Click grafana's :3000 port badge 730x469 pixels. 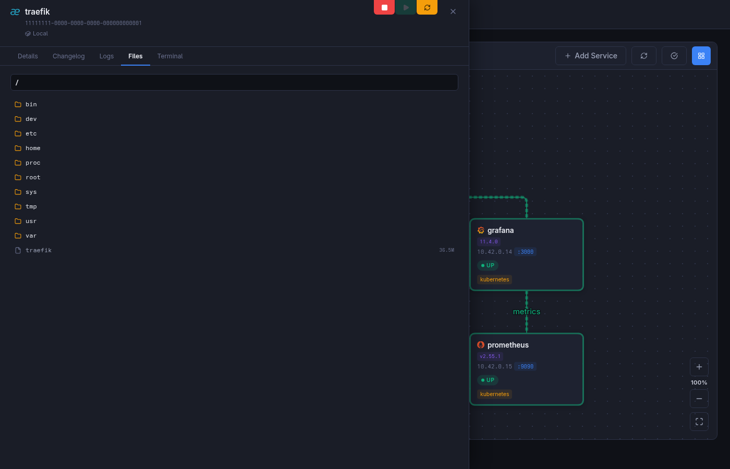pos(526,252)
